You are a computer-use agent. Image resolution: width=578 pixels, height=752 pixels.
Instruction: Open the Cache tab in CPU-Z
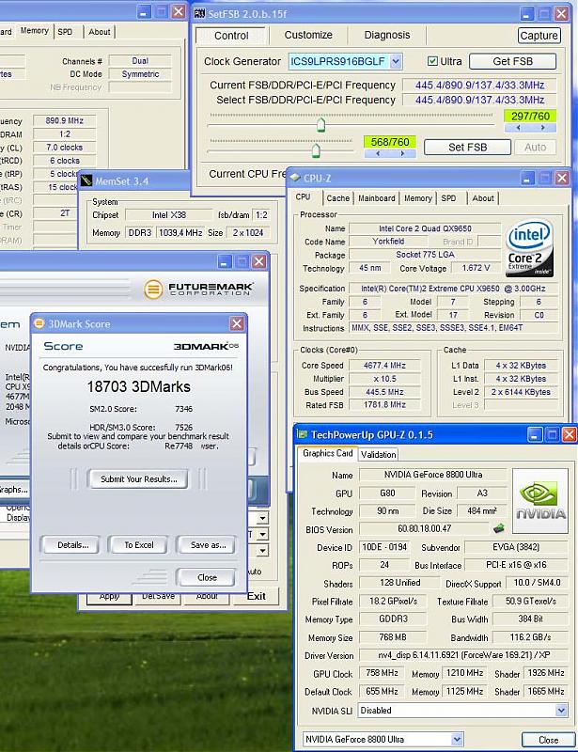(337, 198)
